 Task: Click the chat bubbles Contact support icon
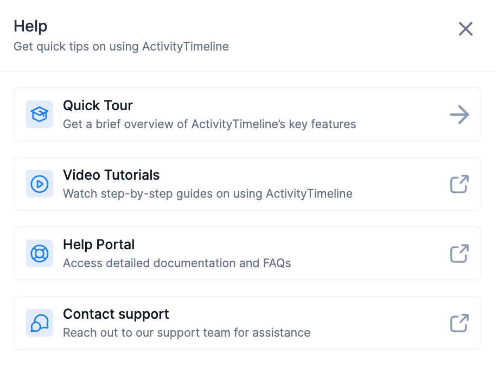(x=40, y=323)
